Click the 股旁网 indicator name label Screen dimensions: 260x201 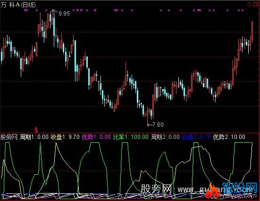(x=9, y=137)
